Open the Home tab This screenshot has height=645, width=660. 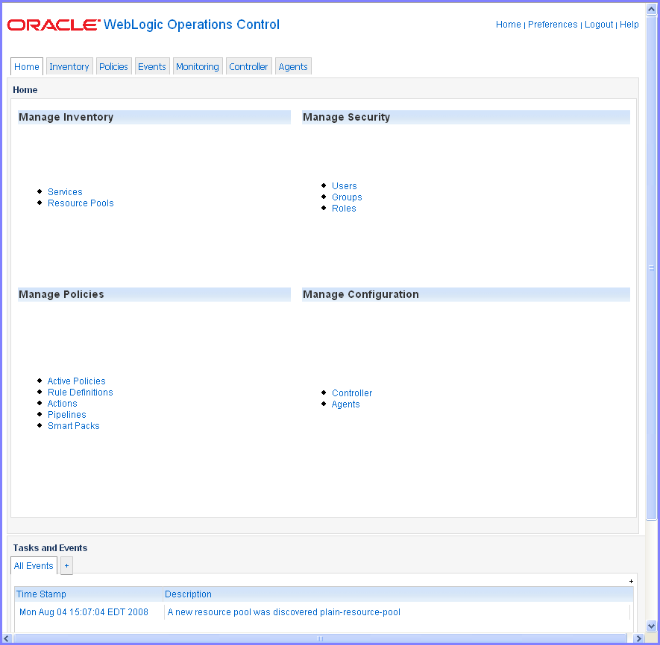(27, 66)
